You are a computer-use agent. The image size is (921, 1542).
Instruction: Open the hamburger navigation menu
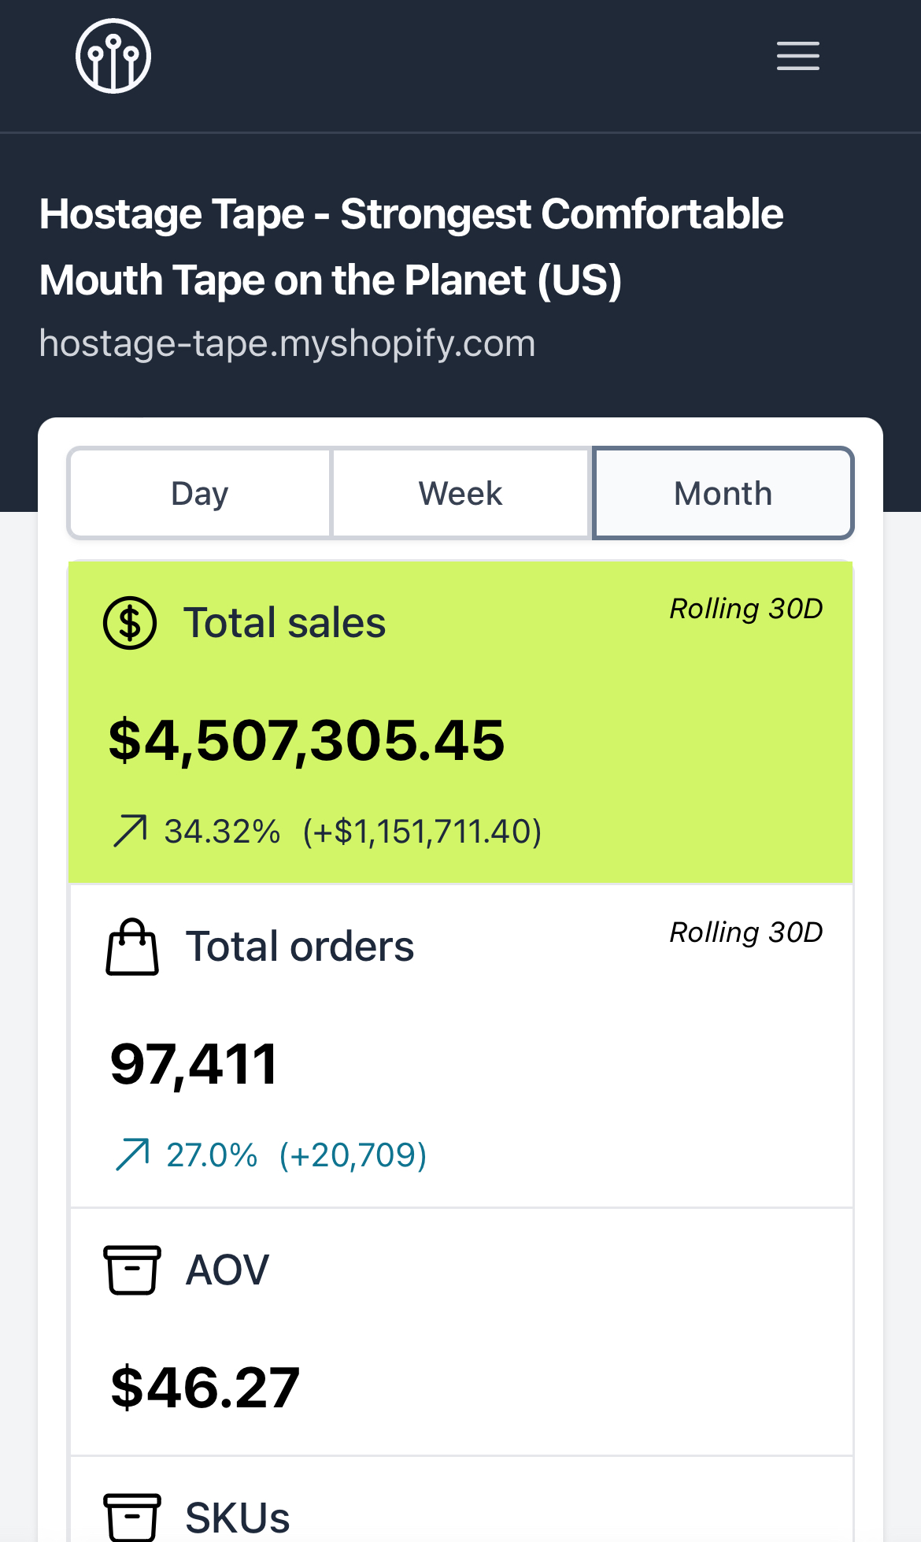coord(798,56)
